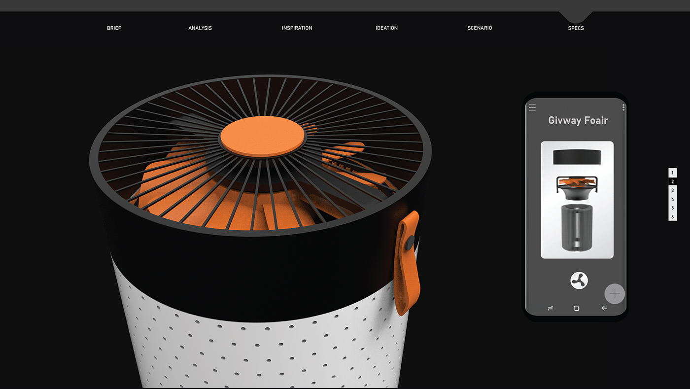Tap the recent apps icon on the phone

coord(550,309)
